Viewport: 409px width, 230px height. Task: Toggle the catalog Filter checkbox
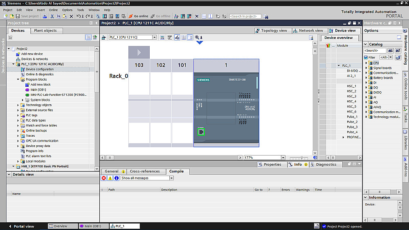point(366,57)
